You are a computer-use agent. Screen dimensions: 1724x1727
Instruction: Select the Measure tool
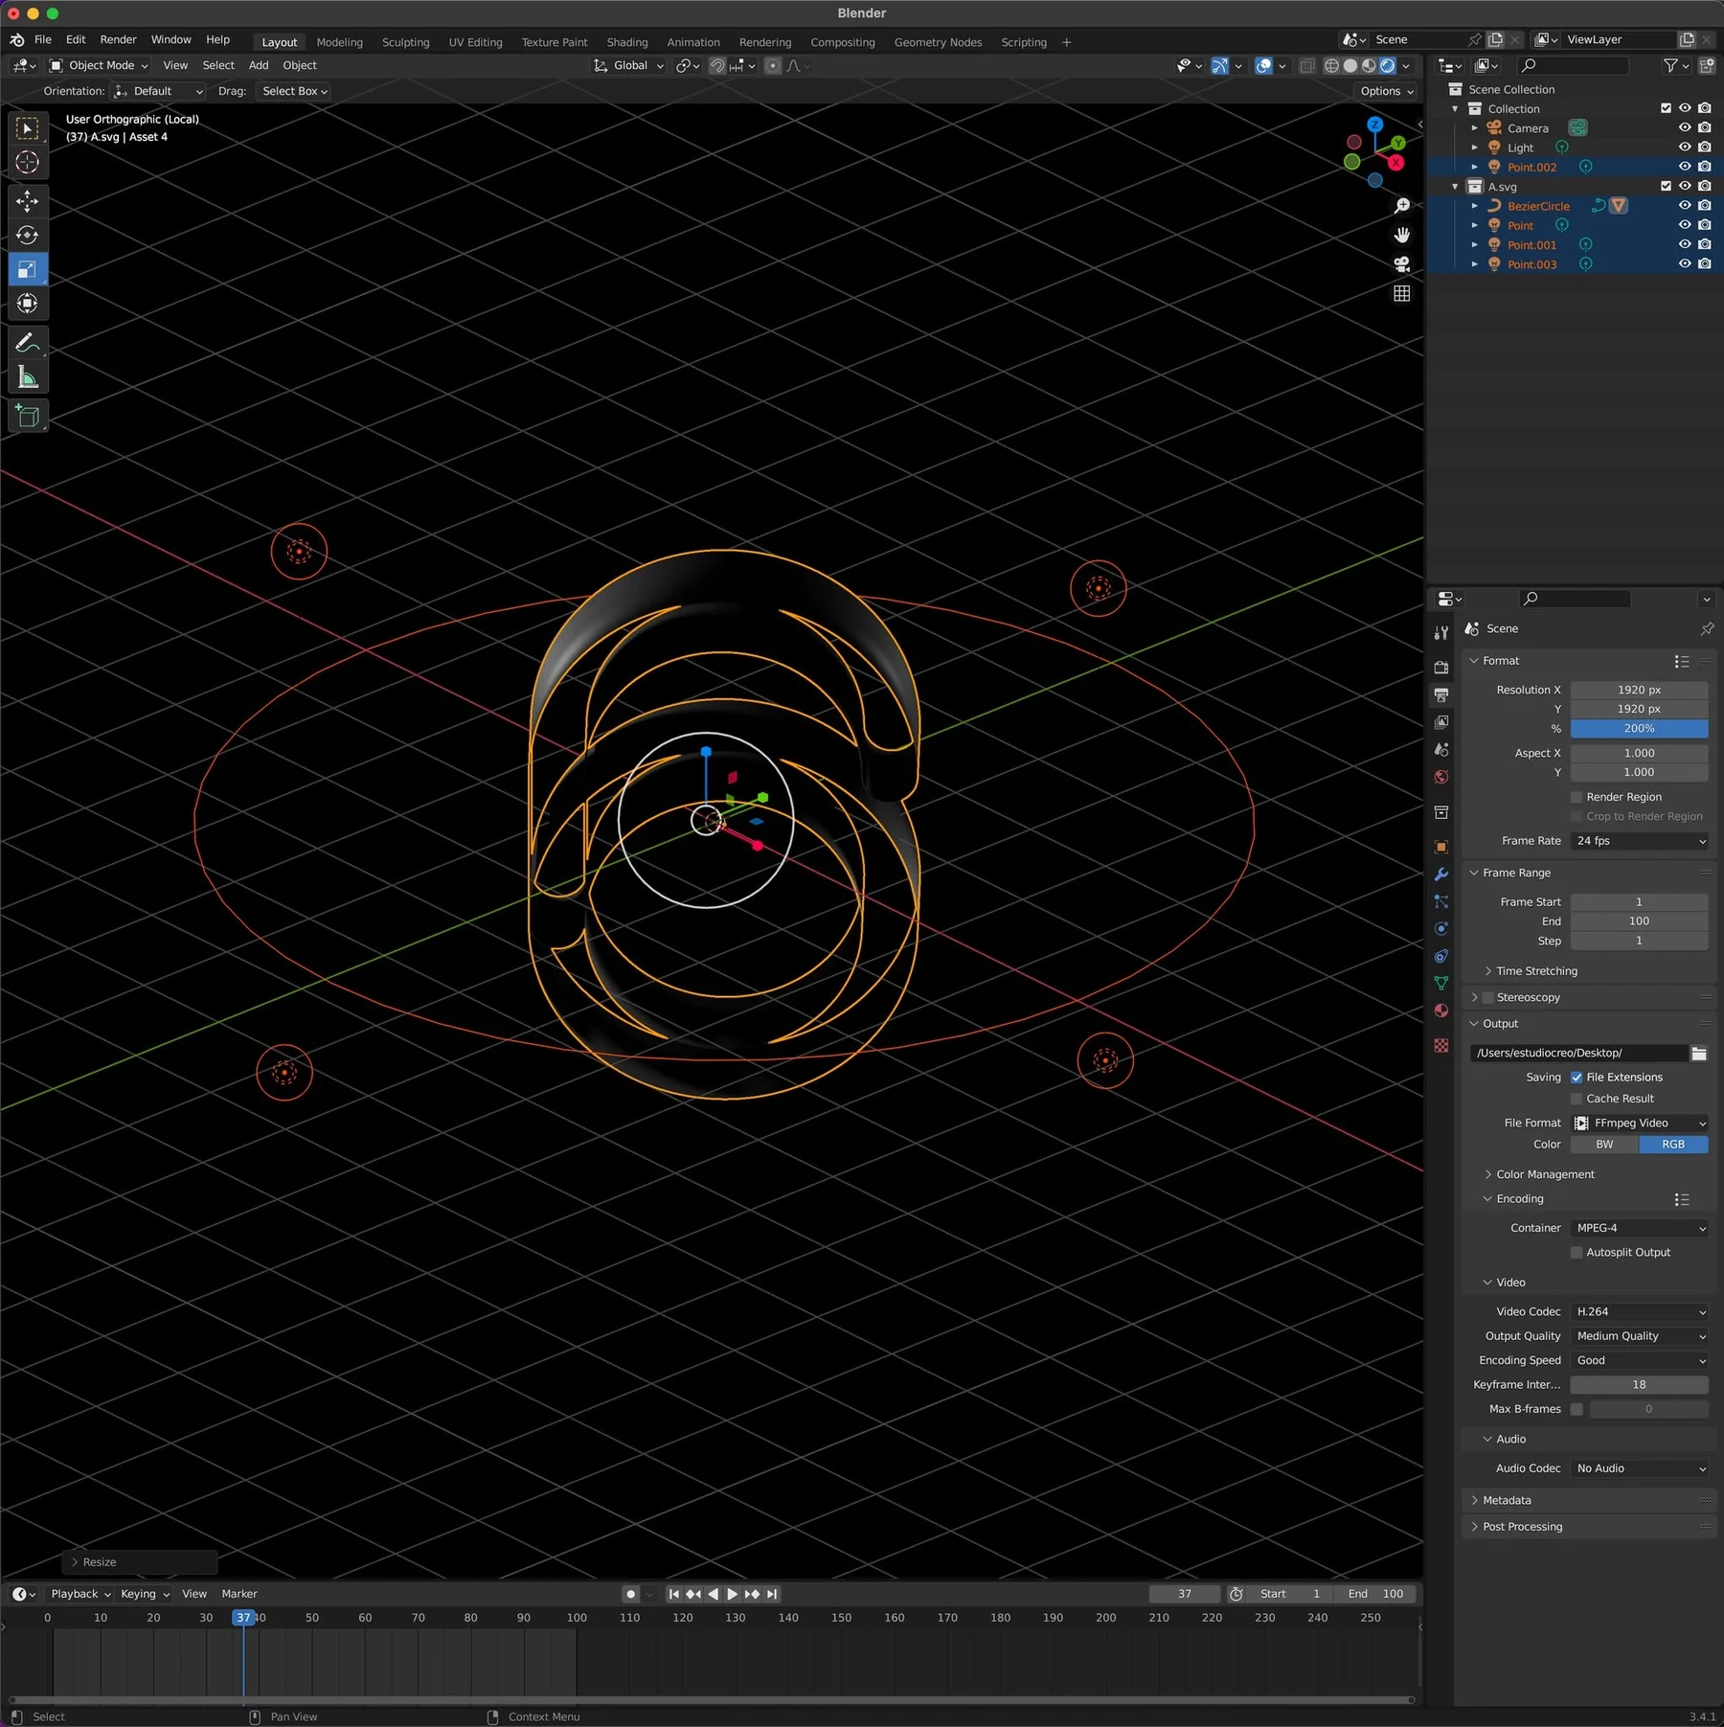click(27, 377)
